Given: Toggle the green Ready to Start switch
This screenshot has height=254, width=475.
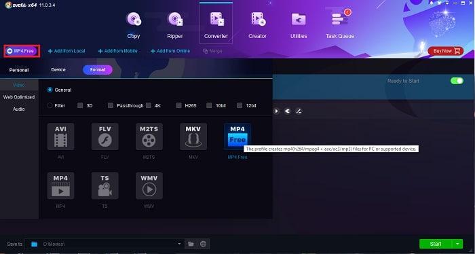Looking at the screenshot, I should tap(457, 81).
